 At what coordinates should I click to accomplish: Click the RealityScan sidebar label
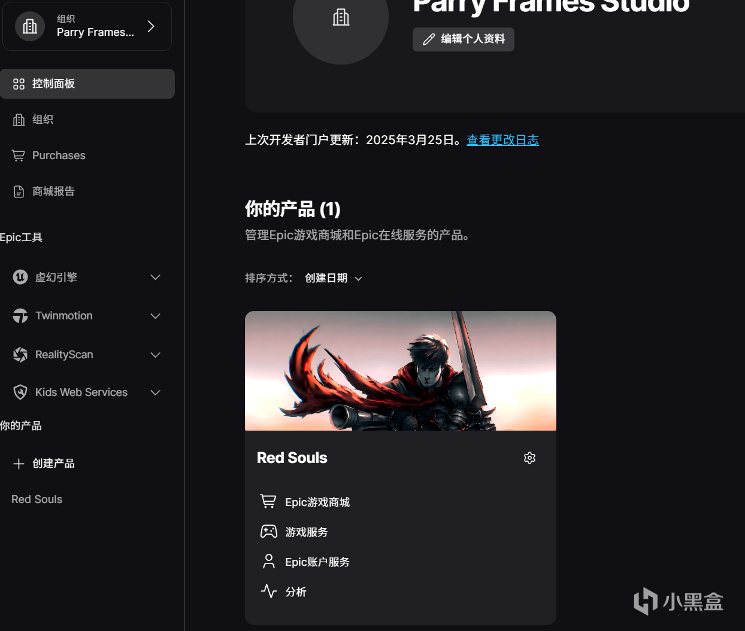pyautogui.click(x=64, y=355)
